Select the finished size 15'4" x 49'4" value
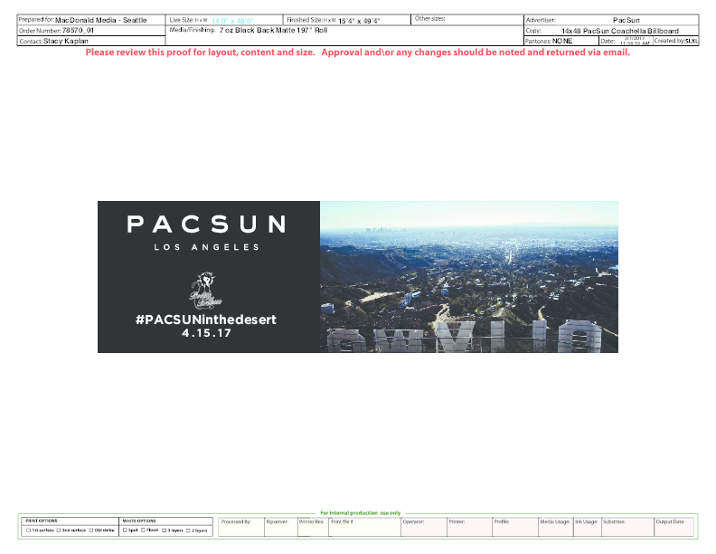The image size is (716, 554). (359, 21)
